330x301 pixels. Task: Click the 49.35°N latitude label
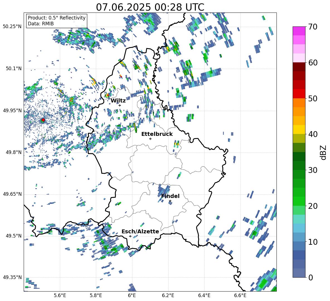coord(12,277)
